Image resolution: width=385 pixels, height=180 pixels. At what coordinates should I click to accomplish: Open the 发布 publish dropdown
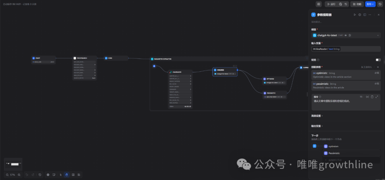(x=370, y=4)
